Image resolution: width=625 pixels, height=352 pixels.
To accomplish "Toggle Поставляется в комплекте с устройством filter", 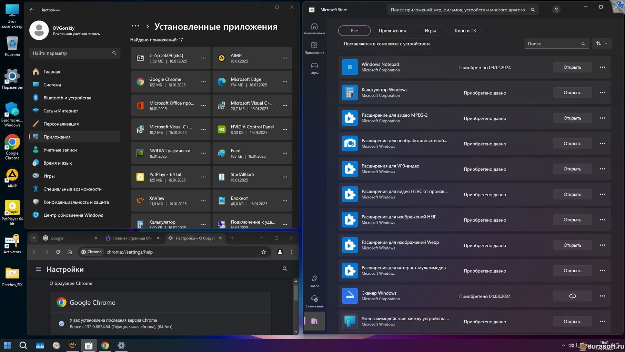I will pos(386,44).
